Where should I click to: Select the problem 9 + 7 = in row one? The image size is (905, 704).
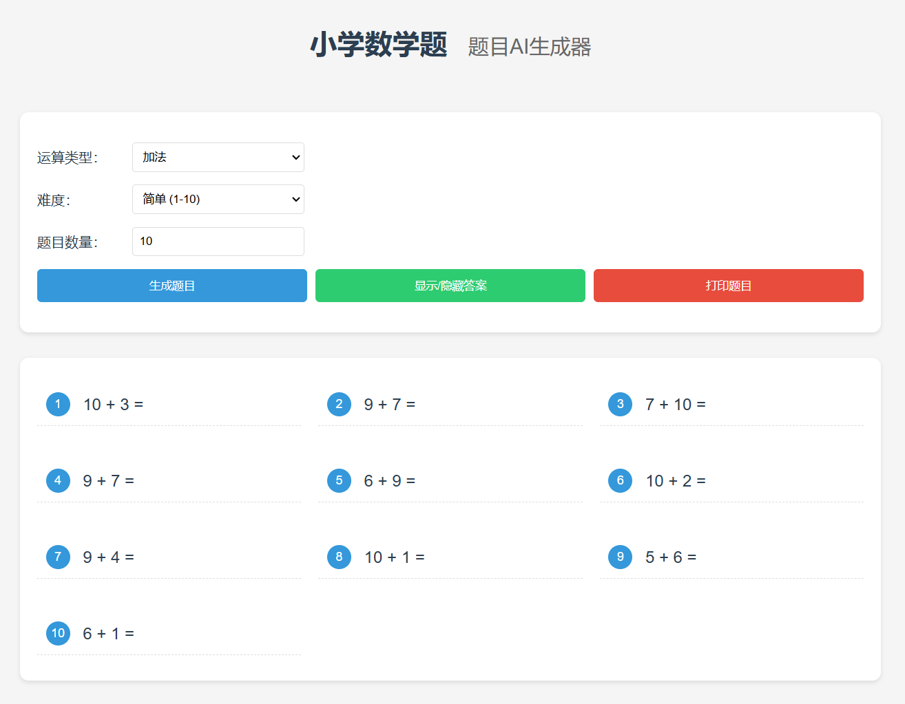coord(388,404)
